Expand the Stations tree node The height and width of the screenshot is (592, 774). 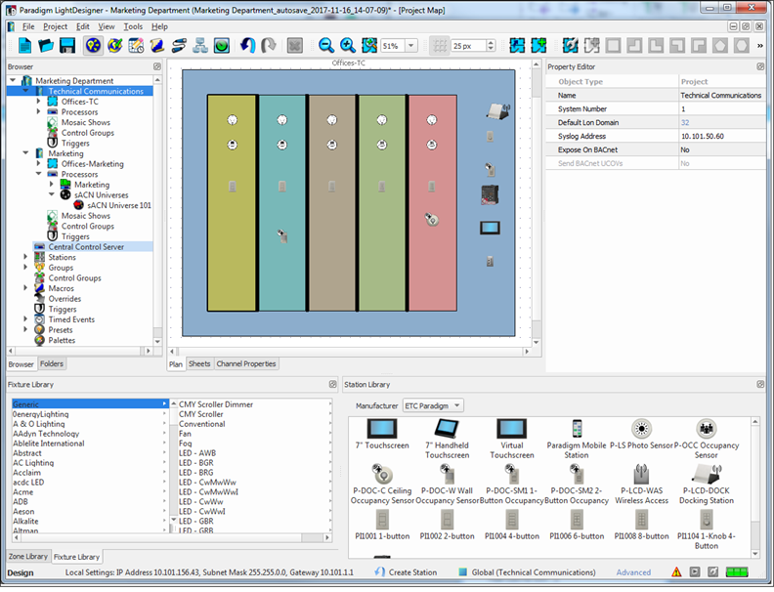25,257
